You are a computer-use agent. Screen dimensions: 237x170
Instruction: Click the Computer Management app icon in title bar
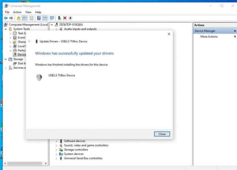point(6,6)
